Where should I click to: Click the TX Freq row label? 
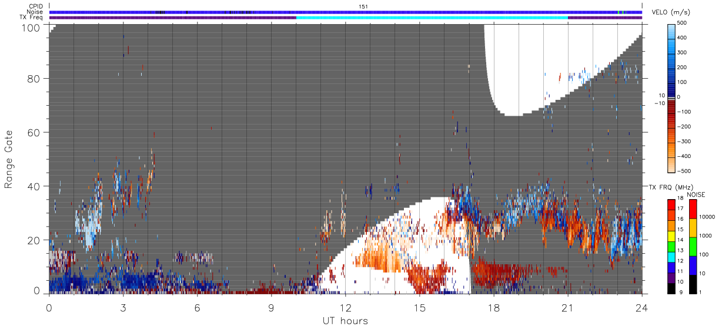pyautogui.click(x=31, y=17)
